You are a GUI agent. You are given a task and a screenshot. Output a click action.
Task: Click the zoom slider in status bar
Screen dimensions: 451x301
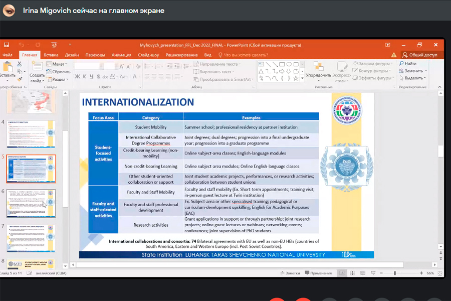pyautogui.click(x=395, y=273)
